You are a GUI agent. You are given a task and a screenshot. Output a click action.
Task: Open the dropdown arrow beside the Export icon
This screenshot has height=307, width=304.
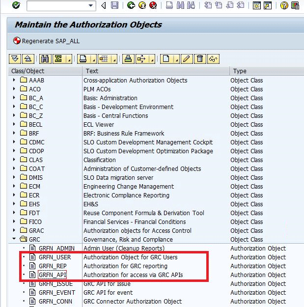(152, 60)
